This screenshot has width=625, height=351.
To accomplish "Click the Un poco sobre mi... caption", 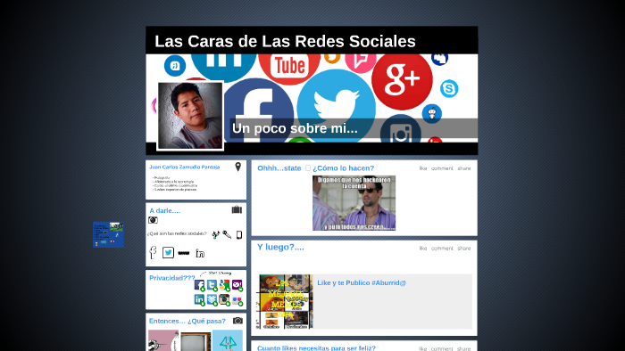I will (295, 128).
